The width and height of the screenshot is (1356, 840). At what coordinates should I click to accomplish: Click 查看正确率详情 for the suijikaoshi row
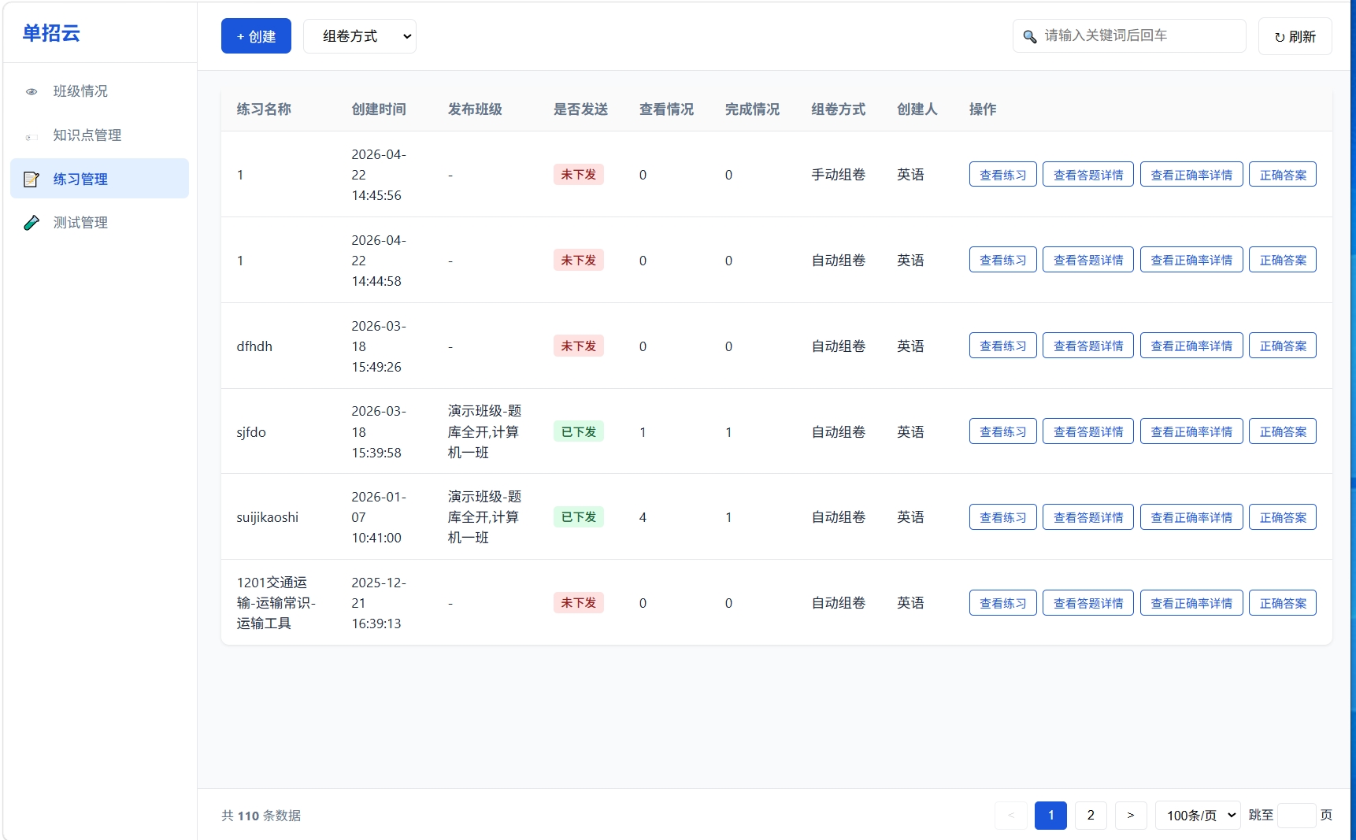click(1191, 517)
